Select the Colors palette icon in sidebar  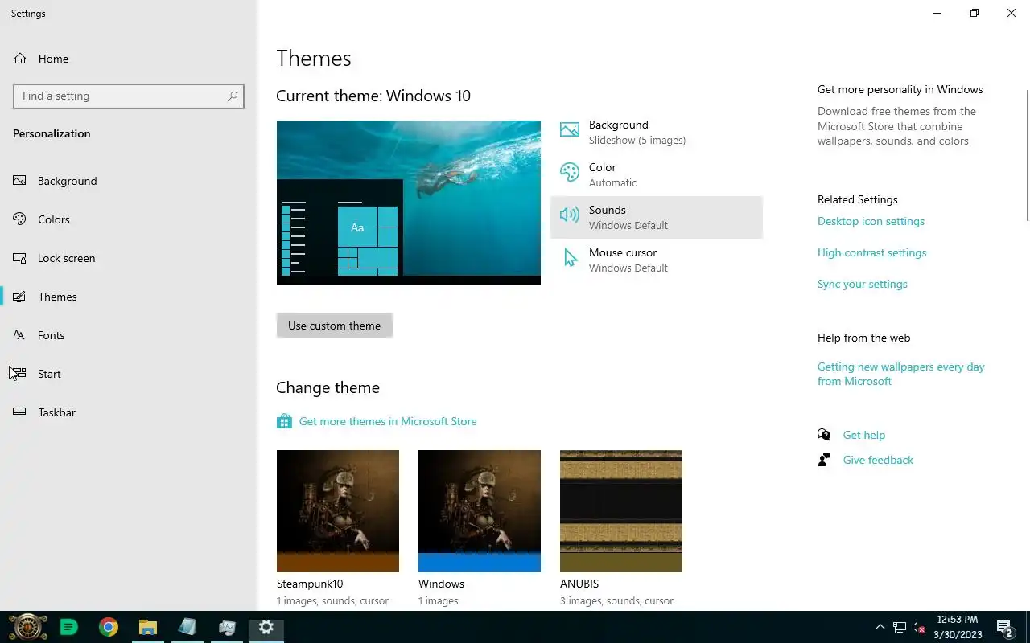(20, 219)
